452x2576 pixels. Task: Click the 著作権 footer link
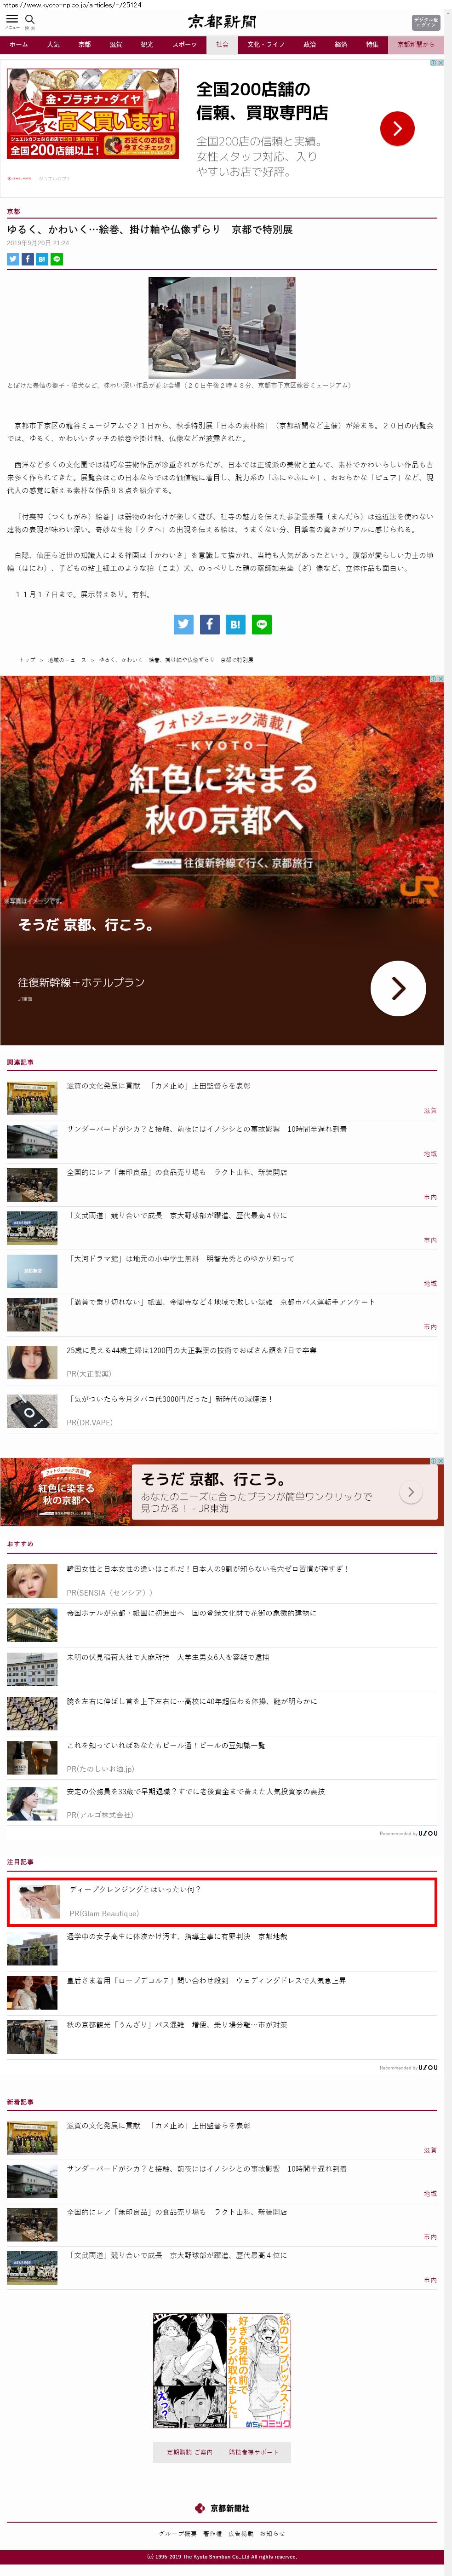pos(213,2533)
